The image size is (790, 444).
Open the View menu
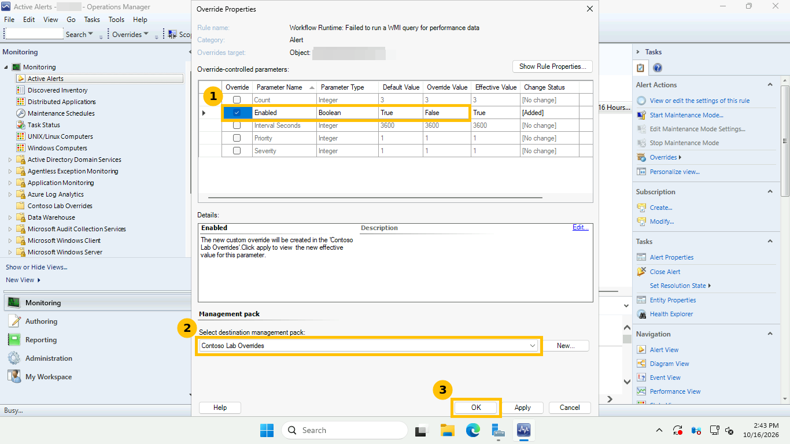click(x=51, y=20)
